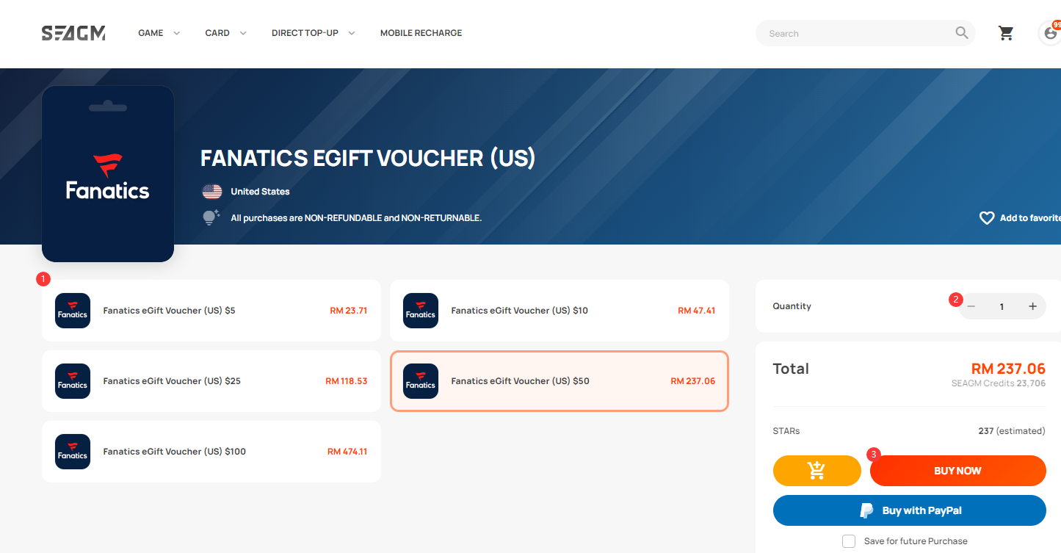Select Fanatics eGift Voucher (US) $10
This screenshot has height=553, width=1061.
560,311
